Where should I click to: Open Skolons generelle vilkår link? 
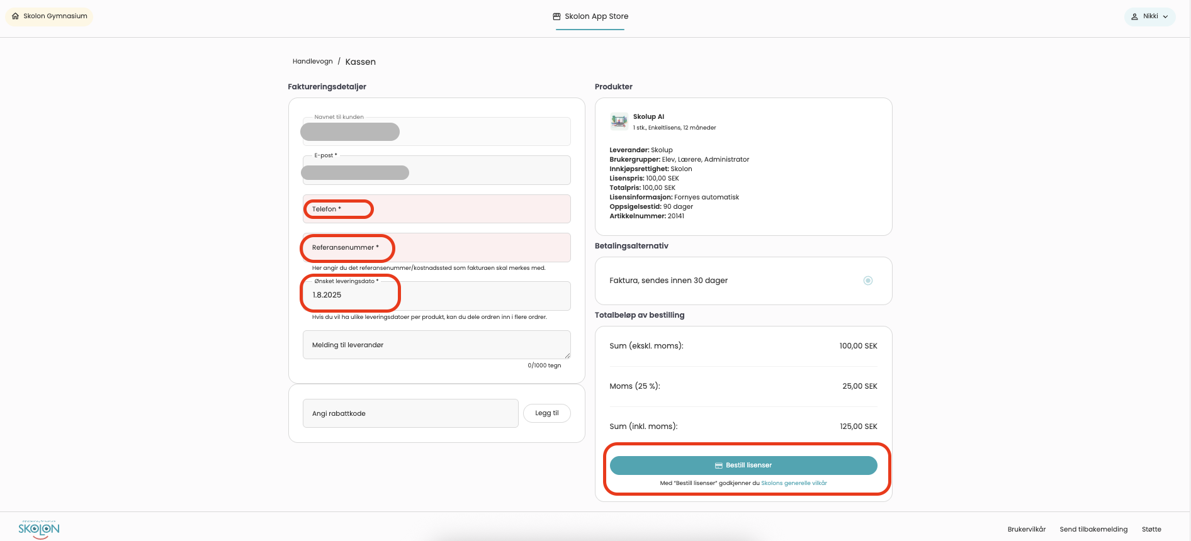[x=794, y=483]
